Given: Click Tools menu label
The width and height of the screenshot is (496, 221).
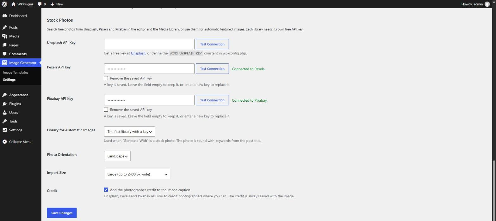Looking at the screenshot, I should tap(13, 121).
